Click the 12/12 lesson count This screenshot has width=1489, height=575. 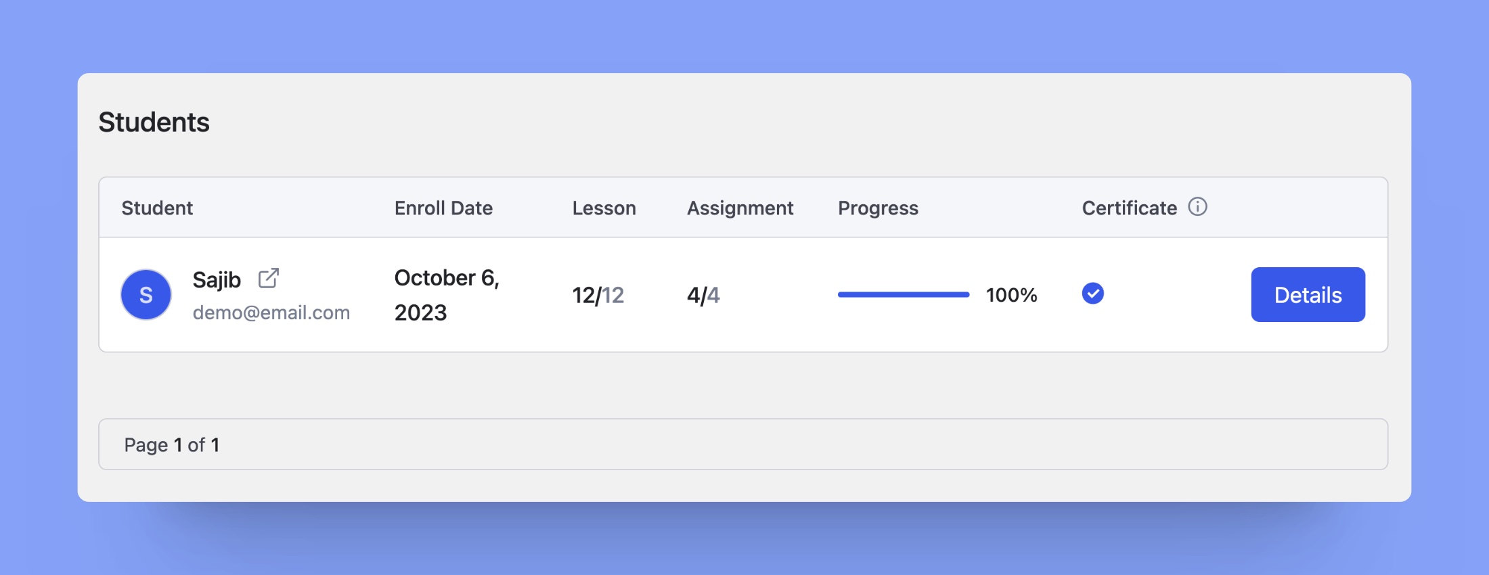click(x=598, y=295)
